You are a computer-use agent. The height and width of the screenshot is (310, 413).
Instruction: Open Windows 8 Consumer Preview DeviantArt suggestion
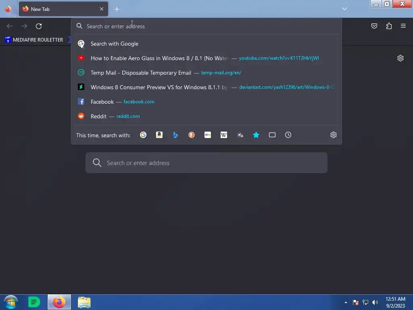(206, 87)
